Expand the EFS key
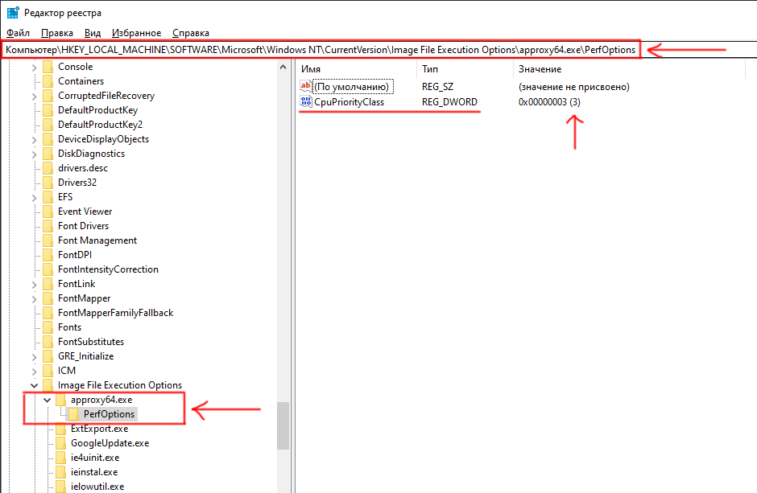 pyautogui.click(x=35, y=198)
